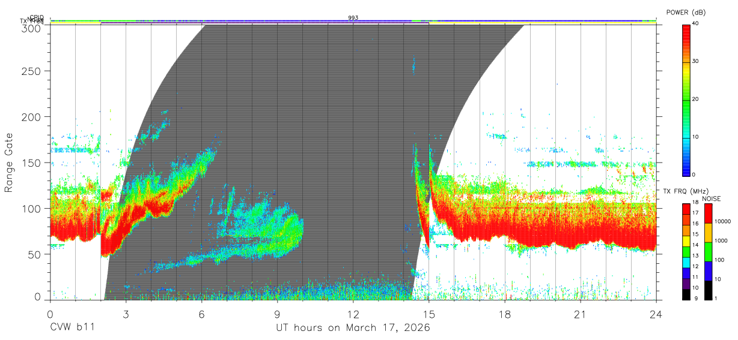Click the 100 tick on Range Gate axis
The width and height of the screenshot is (738, 340).
31,208
